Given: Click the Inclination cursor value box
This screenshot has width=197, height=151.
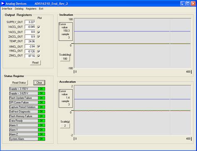Looking at the screenshot, I should [66, 32].
